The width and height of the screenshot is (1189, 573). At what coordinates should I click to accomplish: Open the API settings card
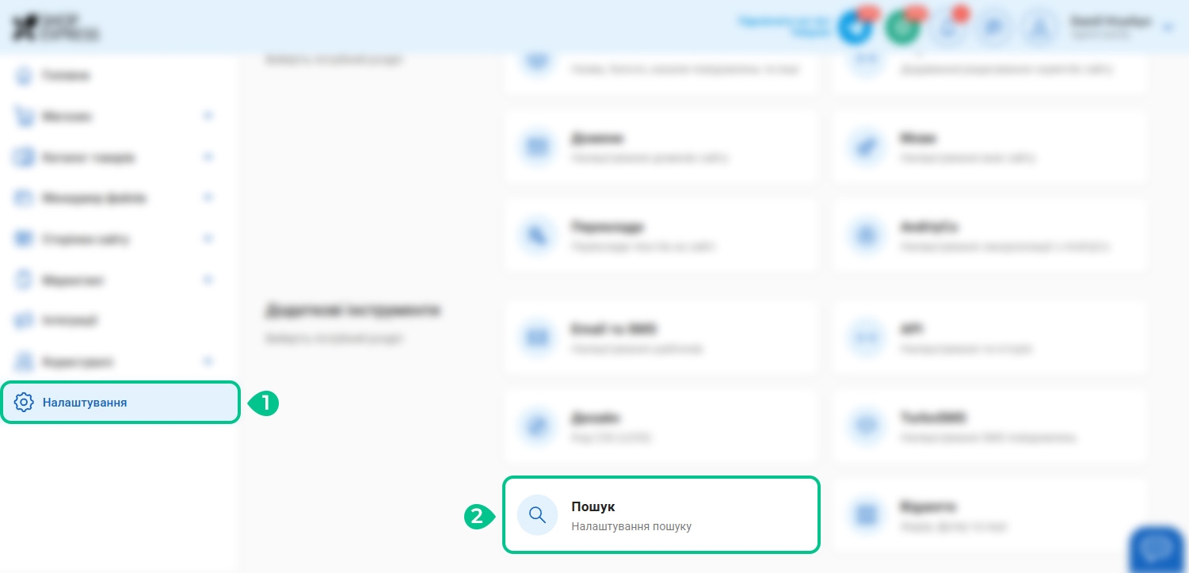pos(990,337)
